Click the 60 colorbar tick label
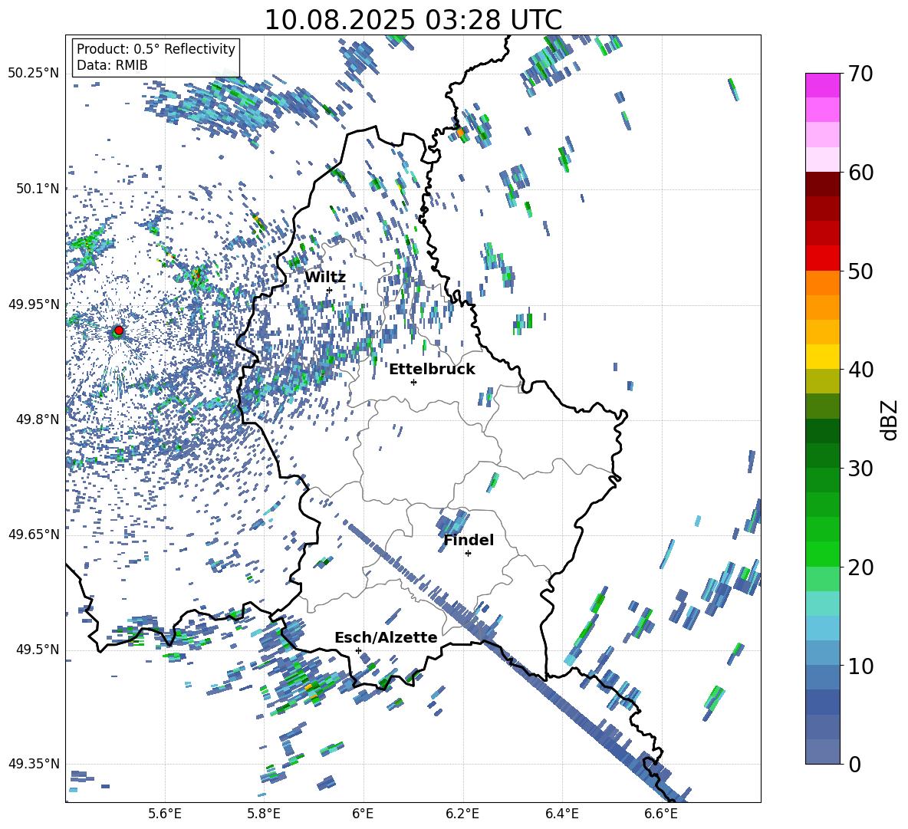 click(860, 173)
